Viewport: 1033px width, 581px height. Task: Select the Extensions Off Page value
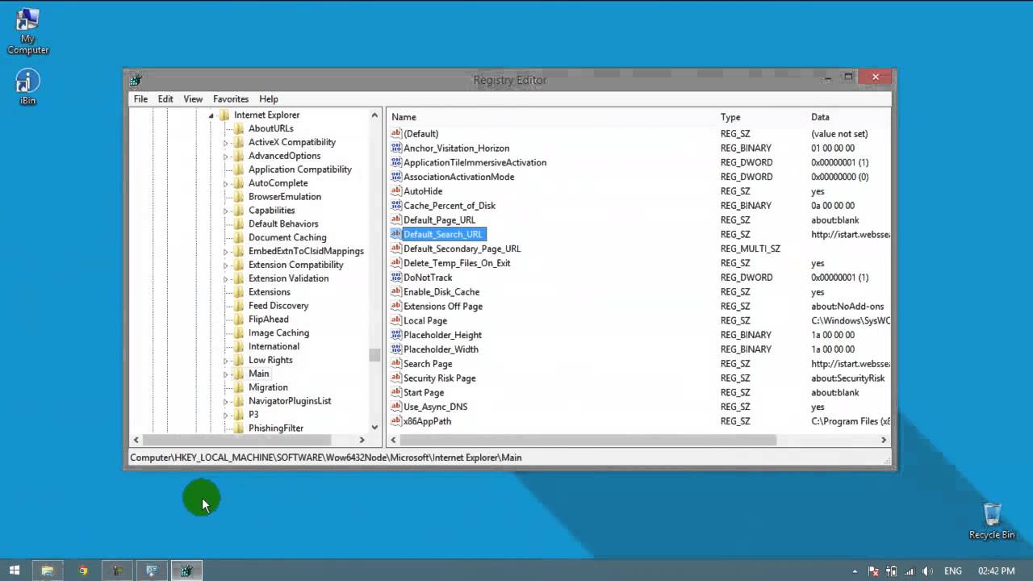(x=443, y=307)
